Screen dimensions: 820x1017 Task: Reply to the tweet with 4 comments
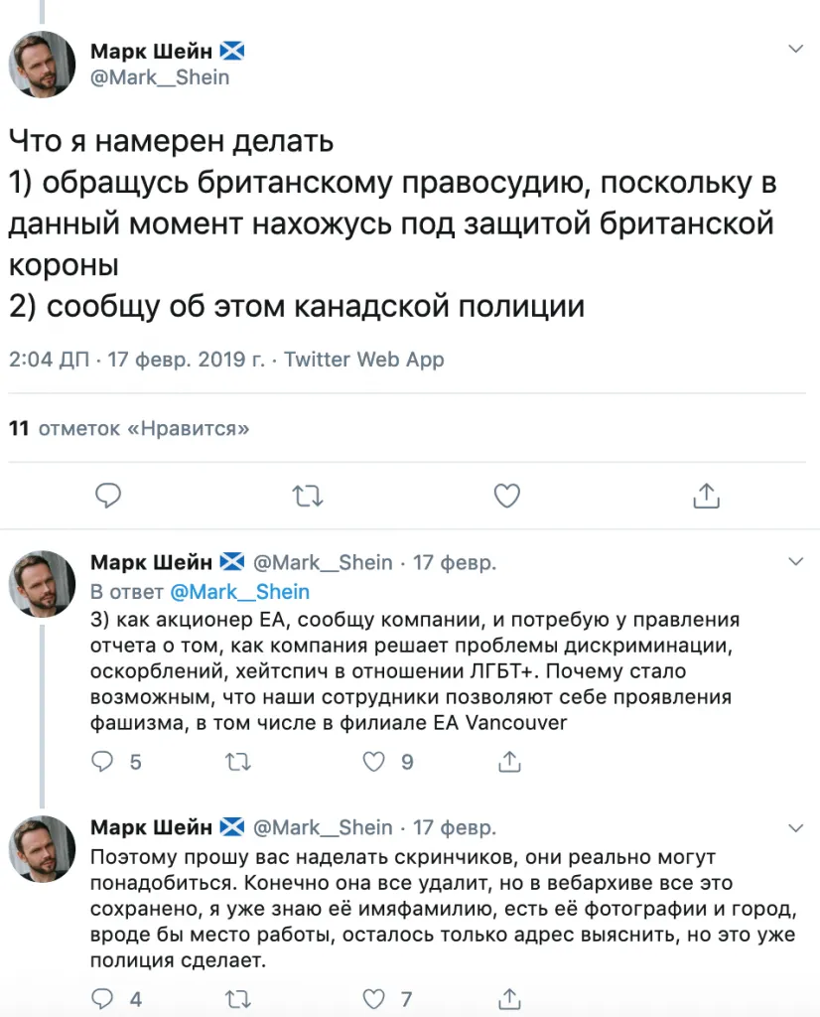tap(103, 998)
